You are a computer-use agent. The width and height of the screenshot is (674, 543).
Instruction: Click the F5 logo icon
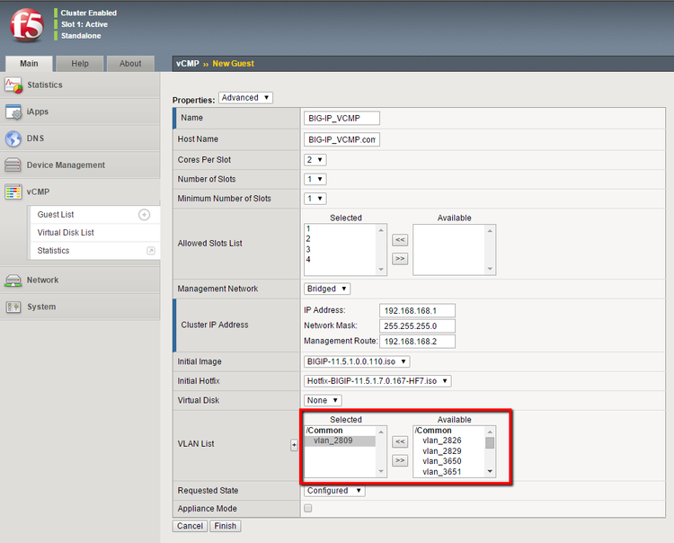point(26,26)
